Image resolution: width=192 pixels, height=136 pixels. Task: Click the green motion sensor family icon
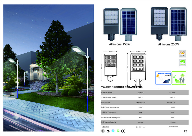point(180,78)
